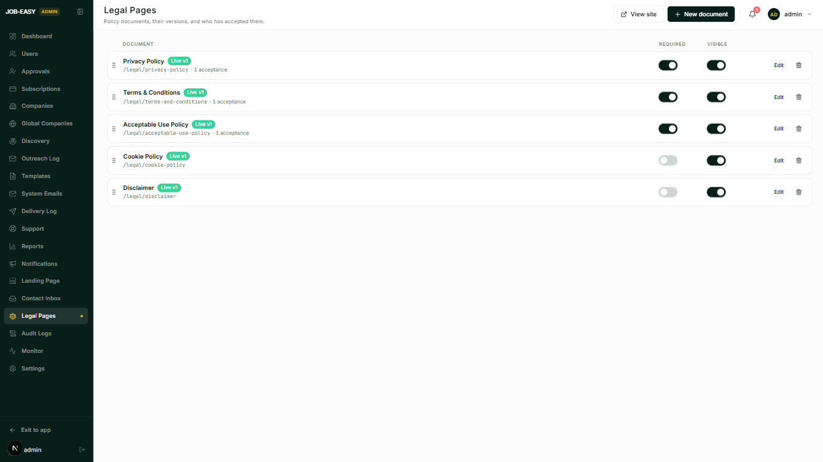Click the Users icon in the sidebar

tap(13, 54)
